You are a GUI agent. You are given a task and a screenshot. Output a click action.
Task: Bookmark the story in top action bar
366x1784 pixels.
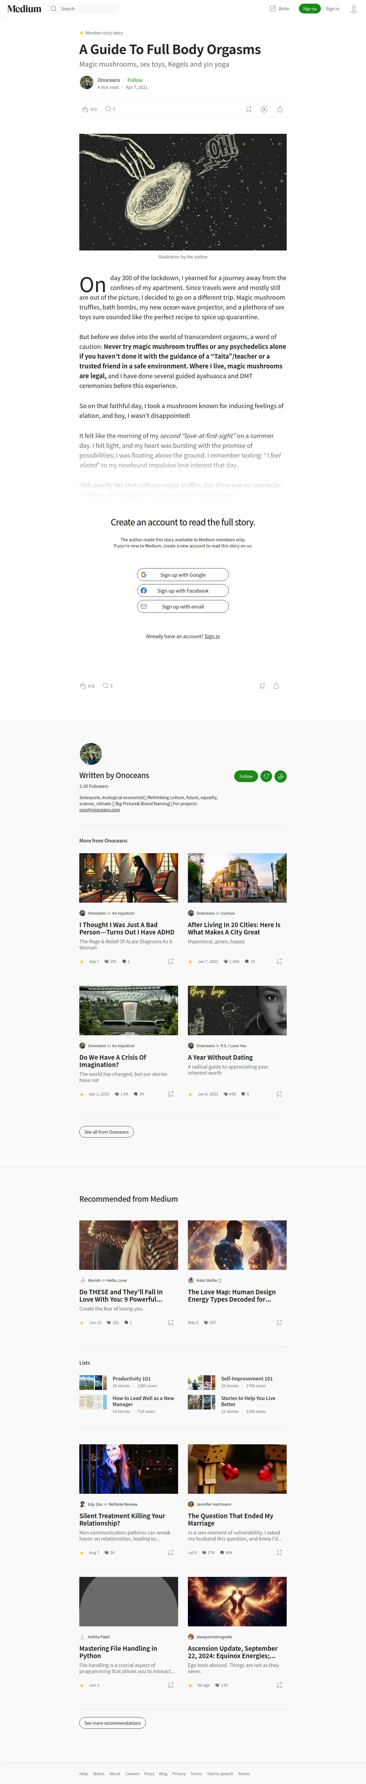click(x=249, y=109)
